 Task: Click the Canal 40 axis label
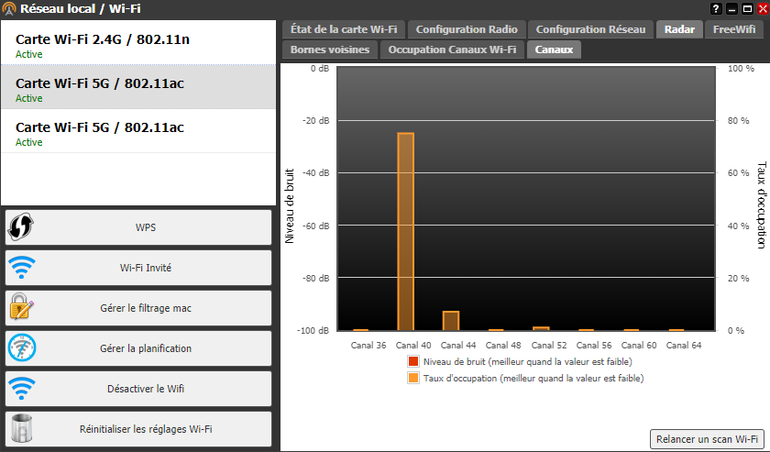pyautogui.click(x=413, y=346)
